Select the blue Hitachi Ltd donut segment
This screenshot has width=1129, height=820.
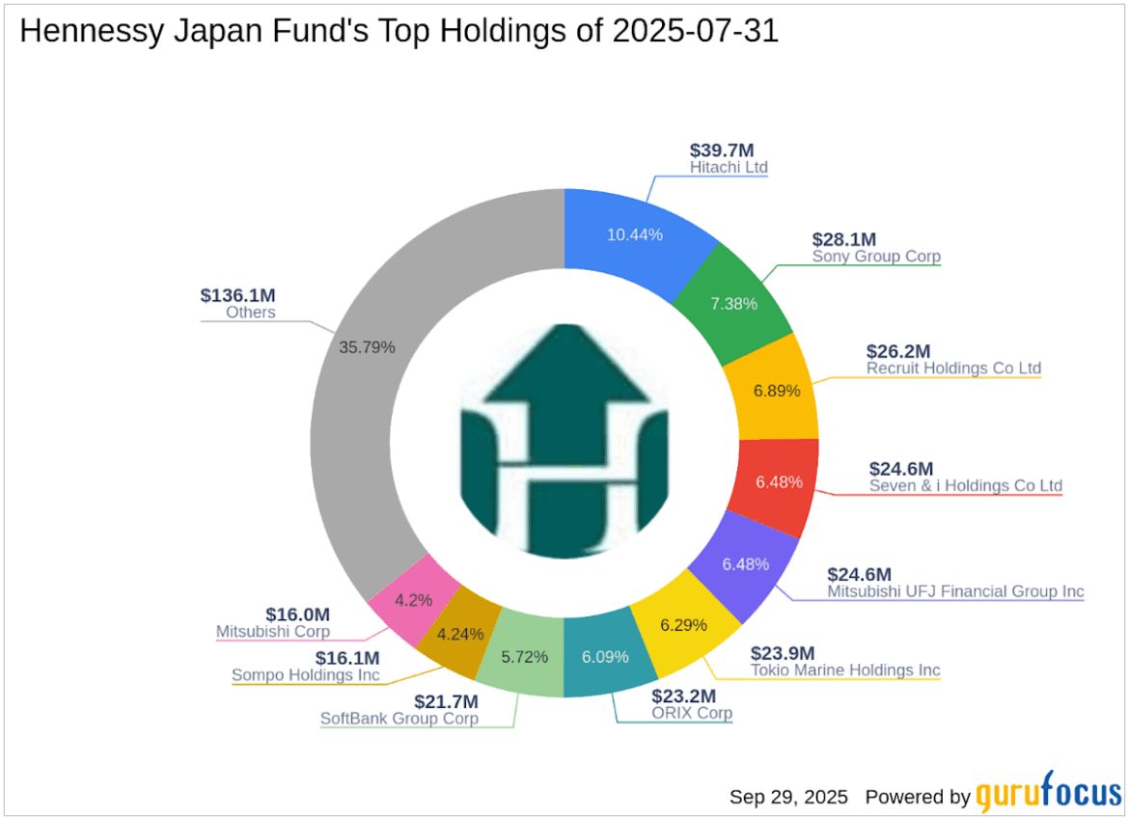pos(632,232)
